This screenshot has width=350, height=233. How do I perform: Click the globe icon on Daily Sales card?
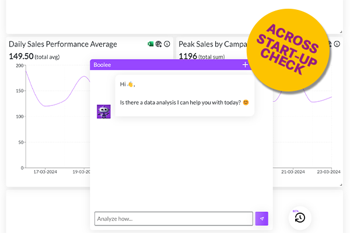pos(159,44)
